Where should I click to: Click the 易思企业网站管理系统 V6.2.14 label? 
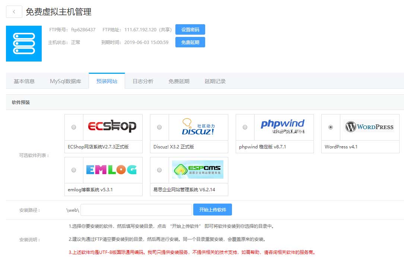(x=184, y=189)
